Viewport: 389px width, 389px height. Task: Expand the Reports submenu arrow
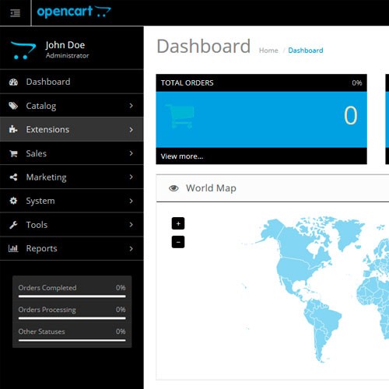(x=131, y=249)
